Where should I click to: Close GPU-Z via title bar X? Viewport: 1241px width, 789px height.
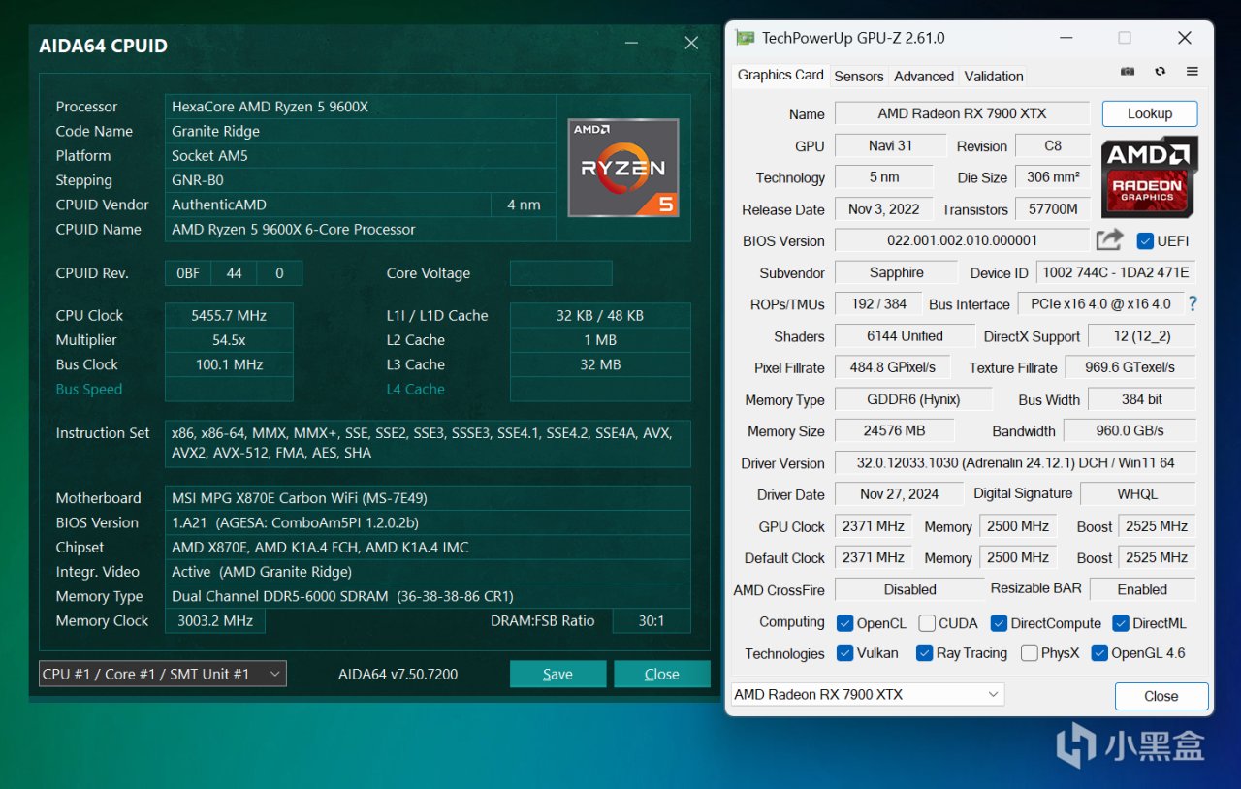pos(1184,38)
